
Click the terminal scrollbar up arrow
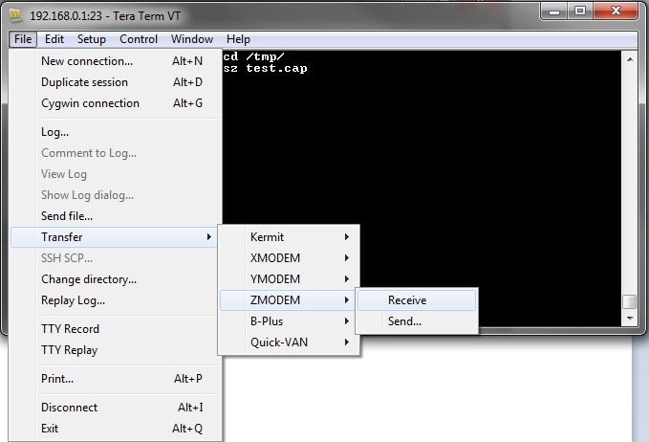point(630,59)
